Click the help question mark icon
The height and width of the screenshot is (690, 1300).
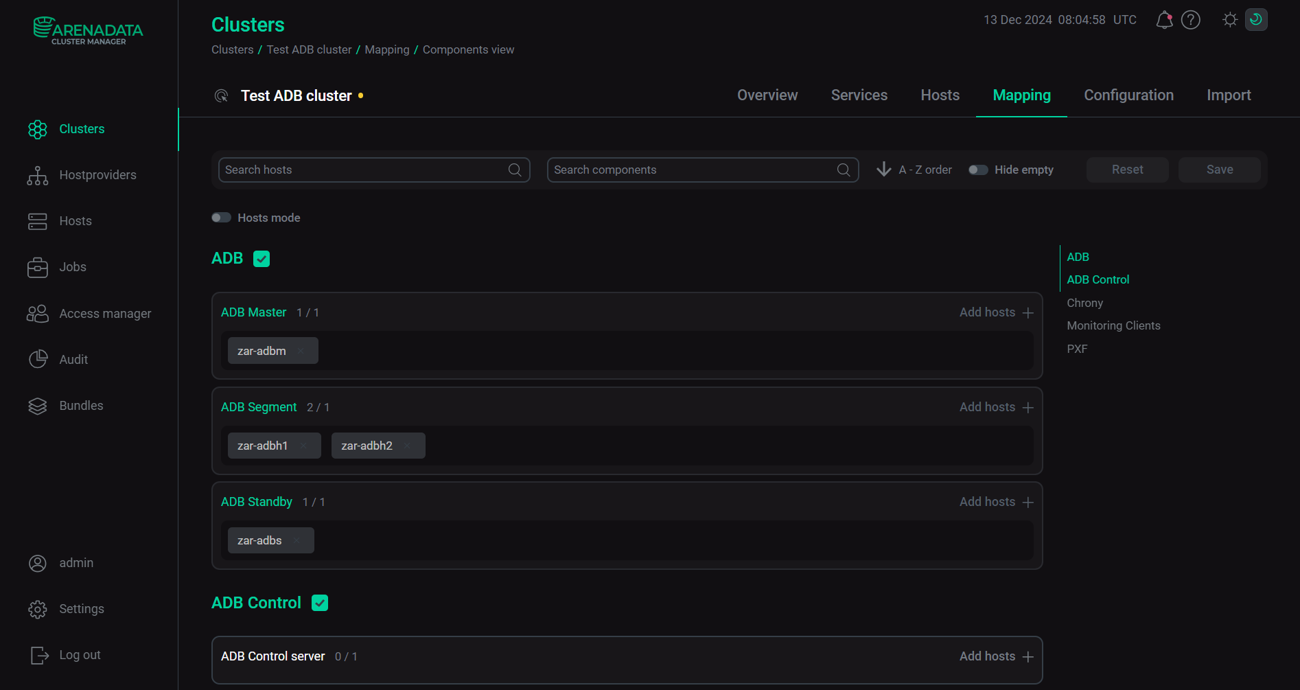click(1191, 20)
